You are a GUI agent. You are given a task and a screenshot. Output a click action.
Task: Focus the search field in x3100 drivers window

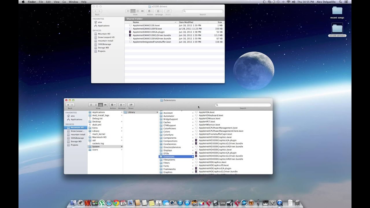(x=203, y=11)
